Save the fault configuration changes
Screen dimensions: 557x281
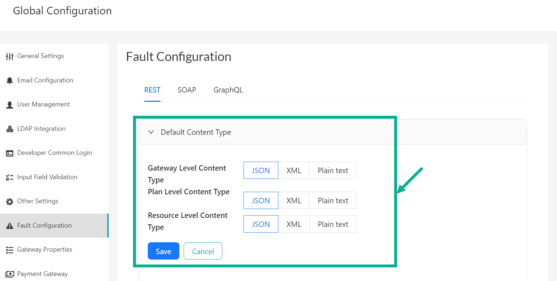(163, 251)
